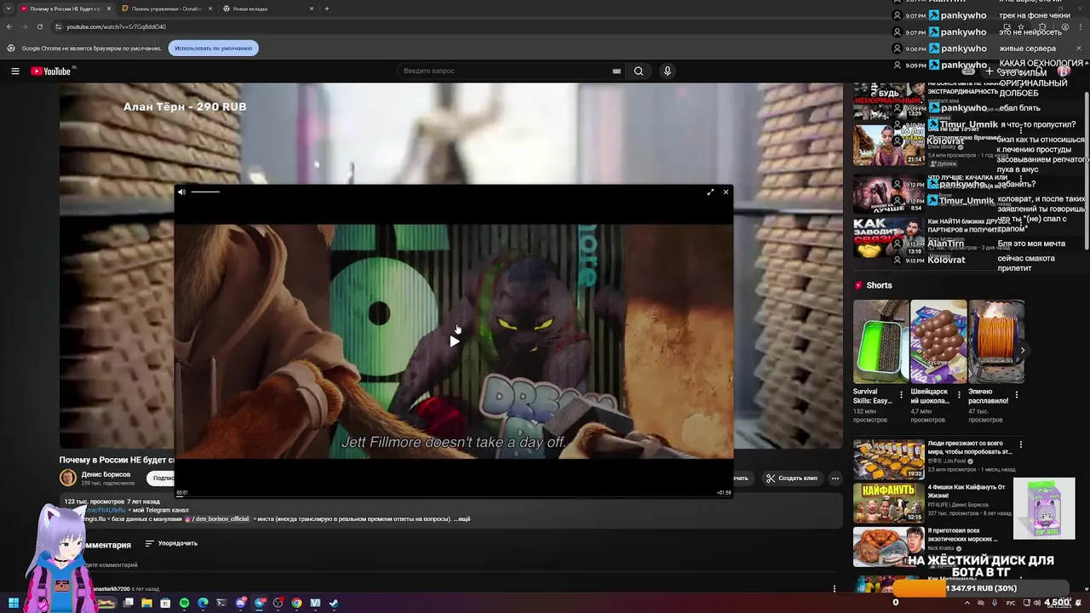The width and height of the screenshot is (1090, 613).
Task: Open Survival Skills short thumbnail
Action: [881, 341]
